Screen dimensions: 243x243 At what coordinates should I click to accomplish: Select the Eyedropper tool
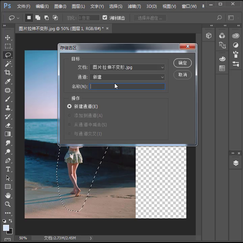[8, 81]
